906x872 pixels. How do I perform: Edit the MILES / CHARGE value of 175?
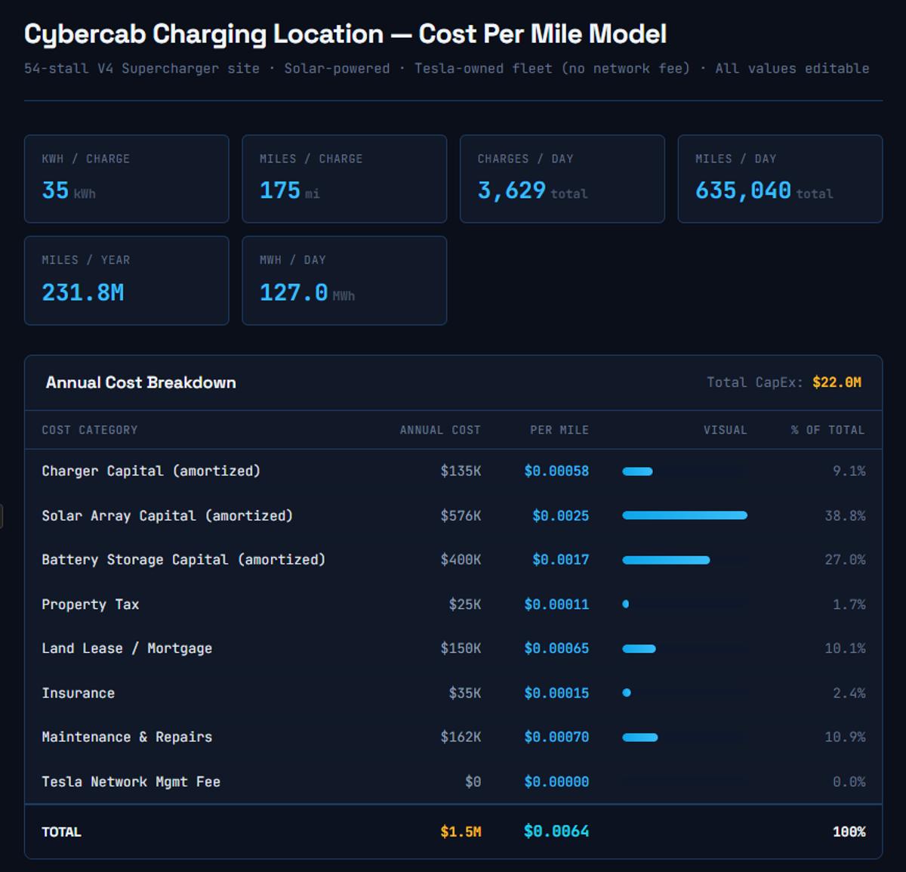281,190
